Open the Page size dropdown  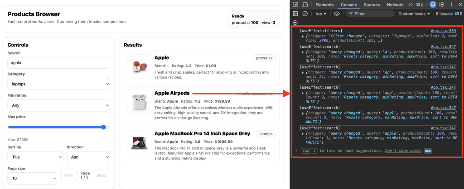click(32, 178)
